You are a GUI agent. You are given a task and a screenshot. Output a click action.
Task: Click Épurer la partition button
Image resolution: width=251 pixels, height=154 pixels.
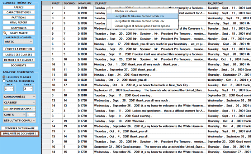(19, 49)
